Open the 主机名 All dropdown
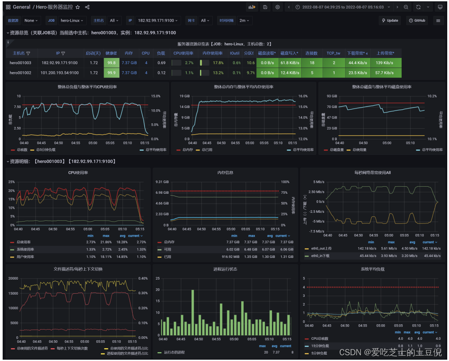 114,21
